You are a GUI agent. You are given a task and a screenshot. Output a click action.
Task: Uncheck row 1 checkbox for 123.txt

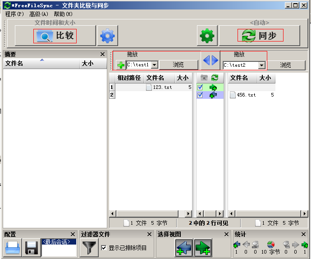click(200, 88)
